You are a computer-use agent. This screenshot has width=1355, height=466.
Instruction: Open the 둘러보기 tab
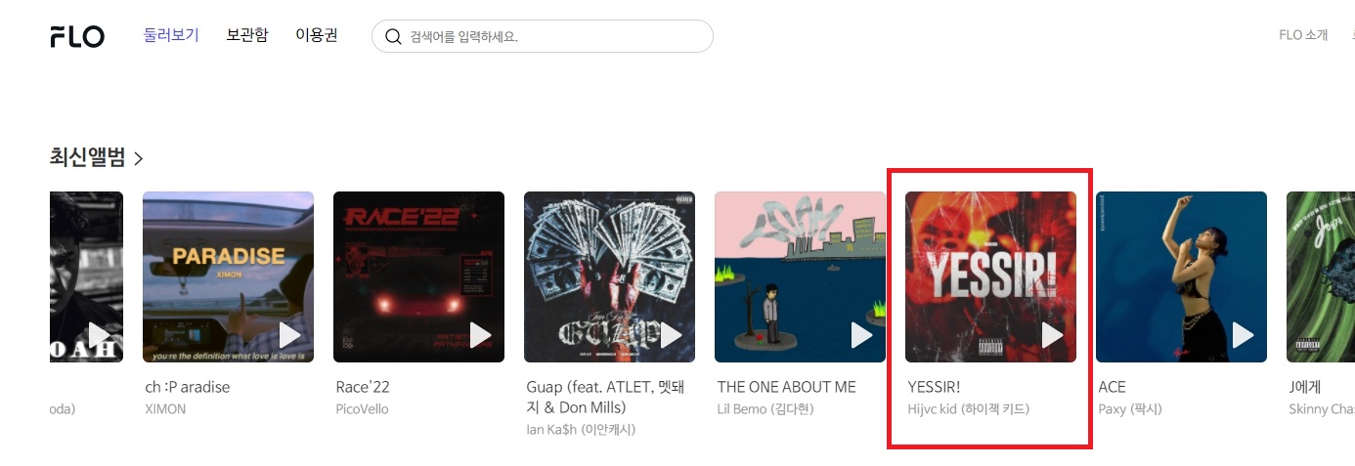pyautogui.click(x=171, y=35)
